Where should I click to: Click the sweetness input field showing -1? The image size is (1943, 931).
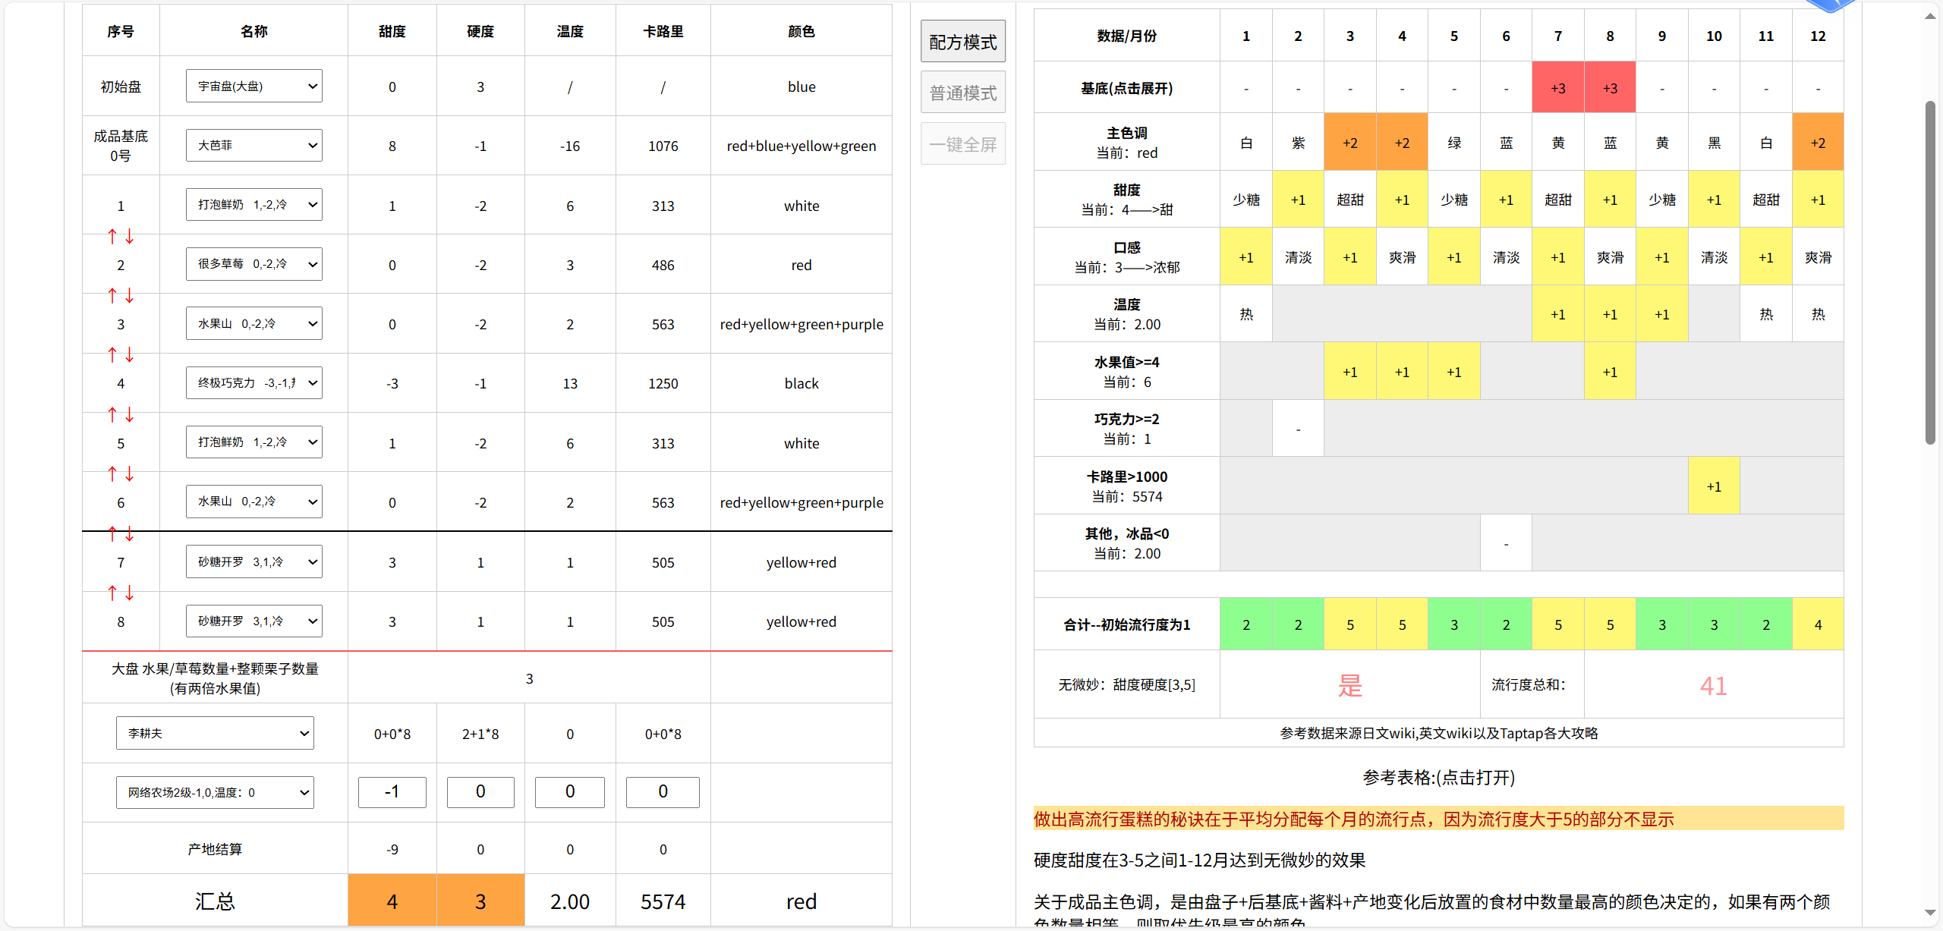[x=392, y=792]
